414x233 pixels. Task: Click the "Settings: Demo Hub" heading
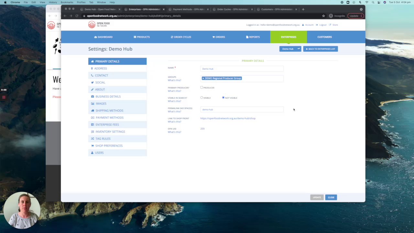click(110, 49)
